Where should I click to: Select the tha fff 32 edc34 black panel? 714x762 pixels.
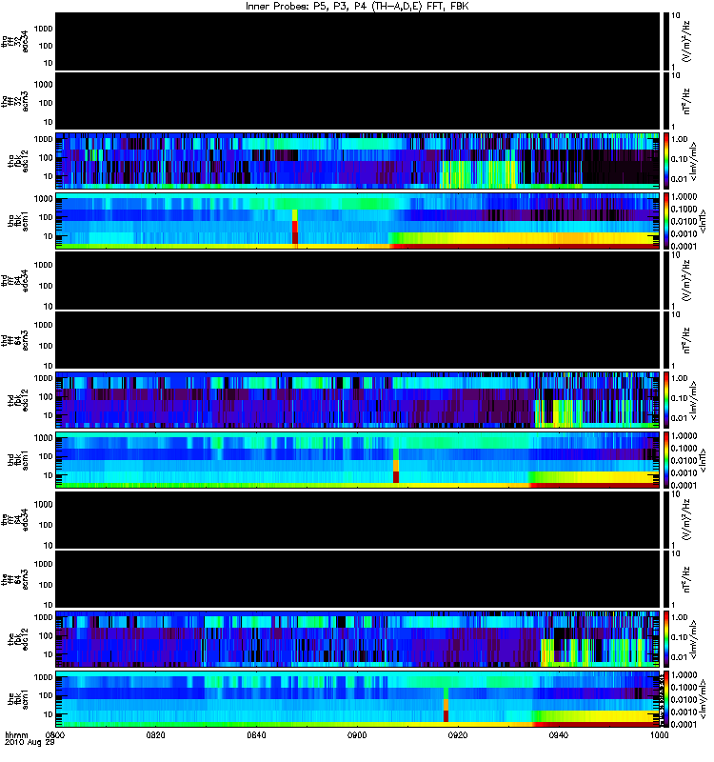(x=358, y=42)
